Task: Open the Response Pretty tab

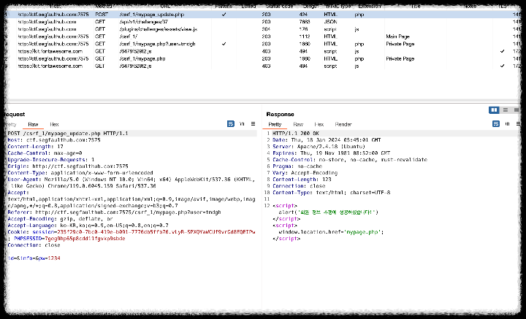Action: (275, 124)
